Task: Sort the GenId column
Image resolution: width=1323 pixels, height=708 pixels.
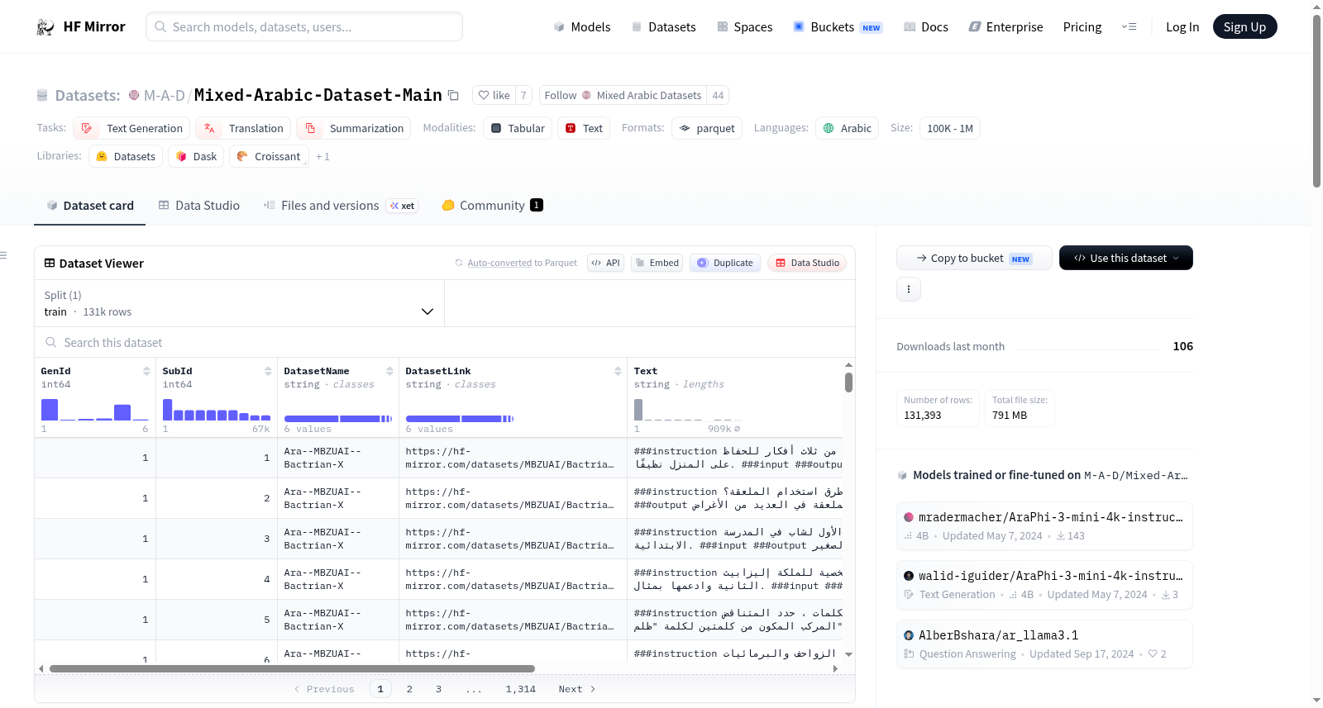Action: pyautogui.click(x=146, y=371)
